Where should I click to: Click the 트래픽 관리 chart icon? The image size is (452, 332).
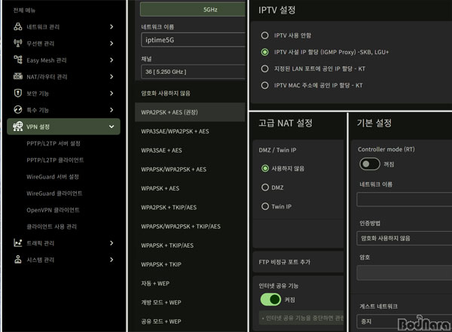pyautogui.click(x=17, y=243)
